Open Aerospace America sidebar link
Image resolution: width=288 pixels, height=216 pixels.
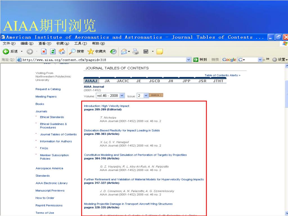[x=49, y=168]
